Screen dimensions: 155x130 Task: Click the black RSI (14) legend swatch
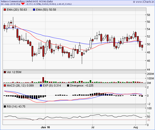5,106
